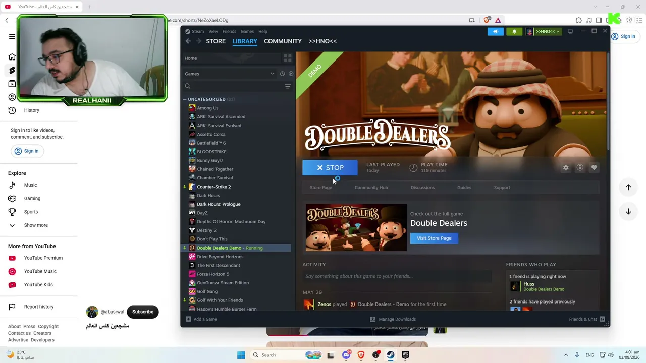The width and height of the screenshot is (646, 363).
Task: Stop the running Double Dealers Demo
Action: pyautogui.click(x=330, y=168)
